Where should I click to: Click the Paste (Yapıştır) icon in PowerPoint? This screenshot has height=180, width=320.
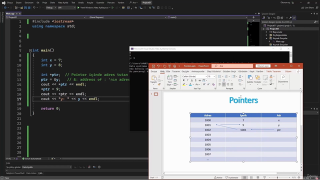coord(154,78)
